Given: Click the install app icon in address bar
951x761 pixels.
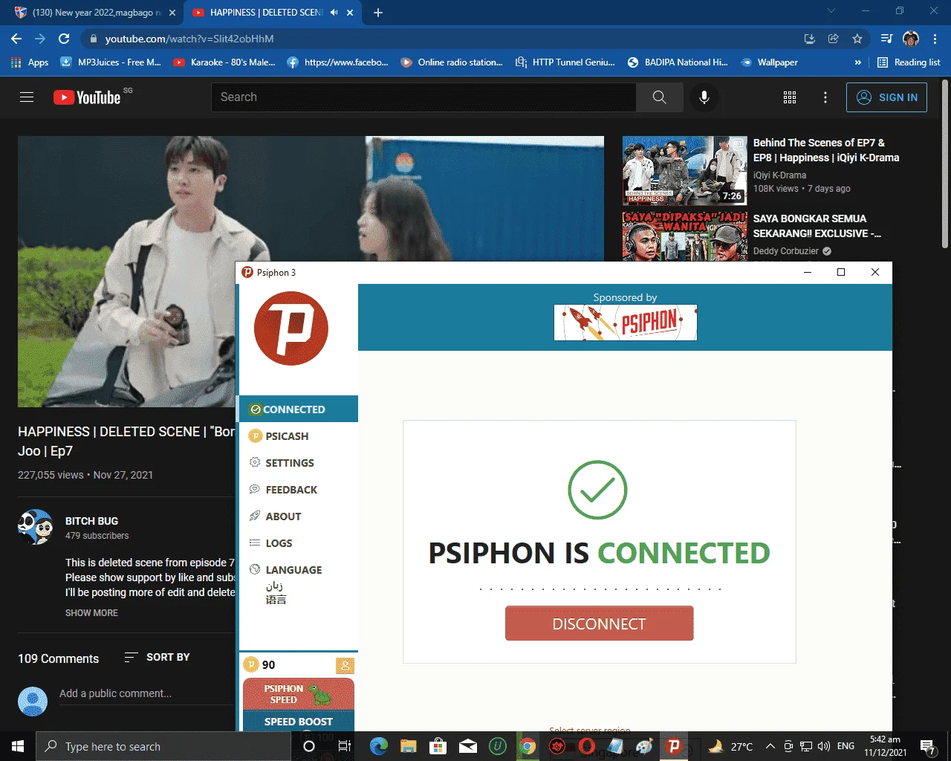Looking at the screenshot, I should [810, 39].
